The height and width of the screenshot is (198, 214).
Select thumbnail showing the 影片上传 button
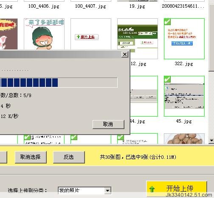91,34
